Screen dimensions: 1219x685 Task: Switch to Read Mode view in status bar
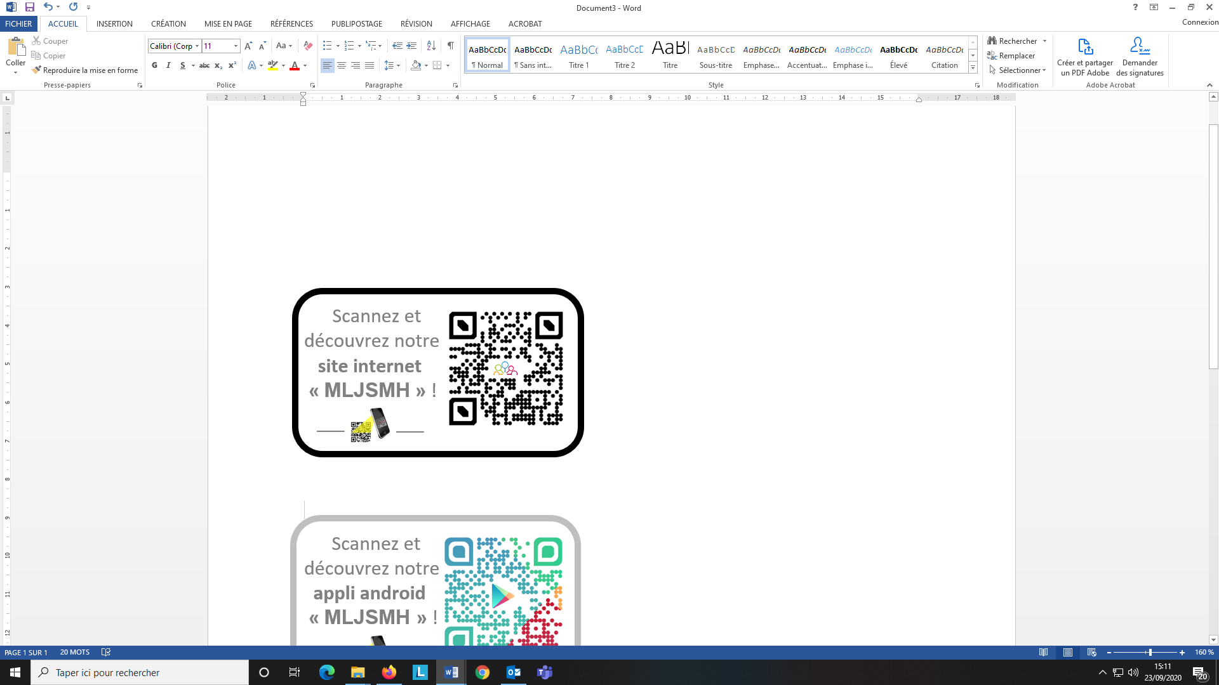(1043, 652)
